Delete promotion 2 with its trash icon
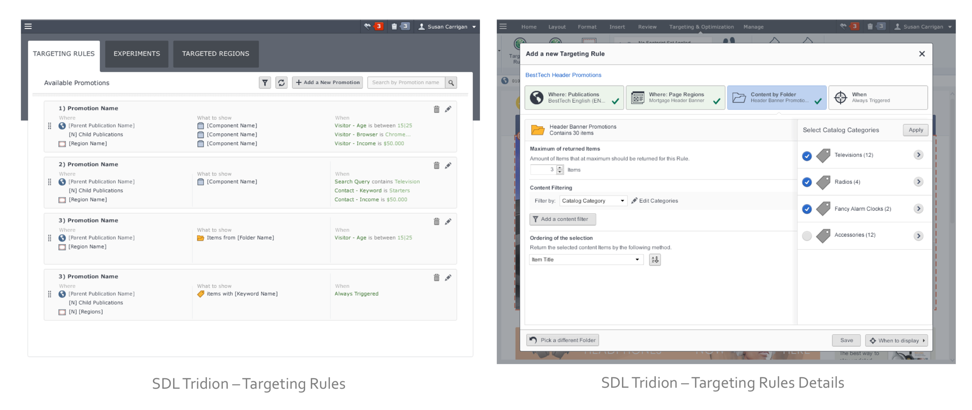 437,165
